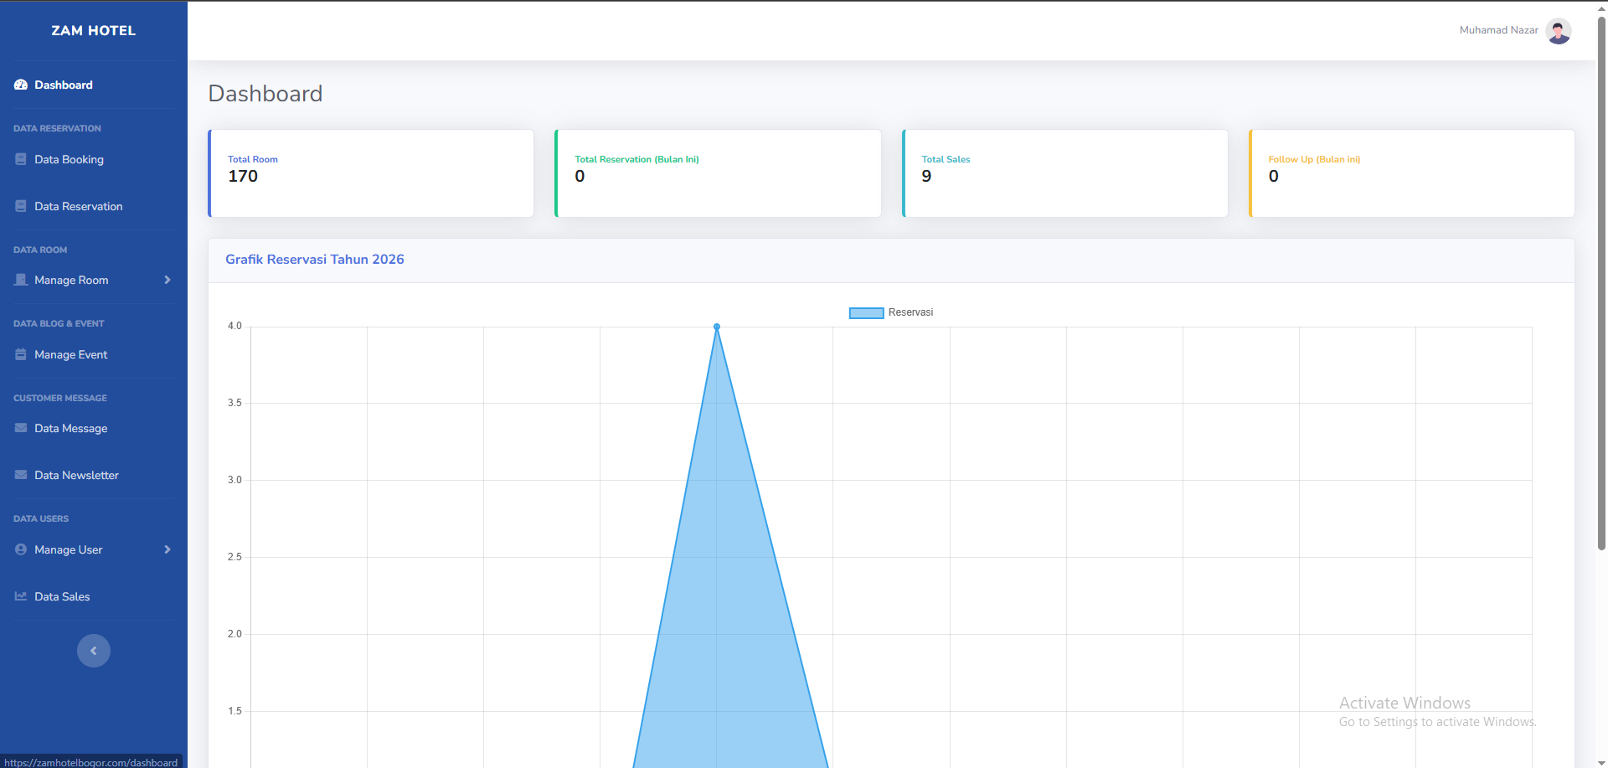This screenshot has height=768, width=1608.
Task: Click the ZAM HOTEL brand link
Action: (x=94, y=31)
